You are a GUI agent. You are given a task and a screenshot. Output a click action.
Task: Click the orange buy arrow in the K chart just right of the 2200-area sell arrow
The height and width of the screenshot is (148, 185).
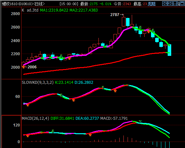pos(69,58)
